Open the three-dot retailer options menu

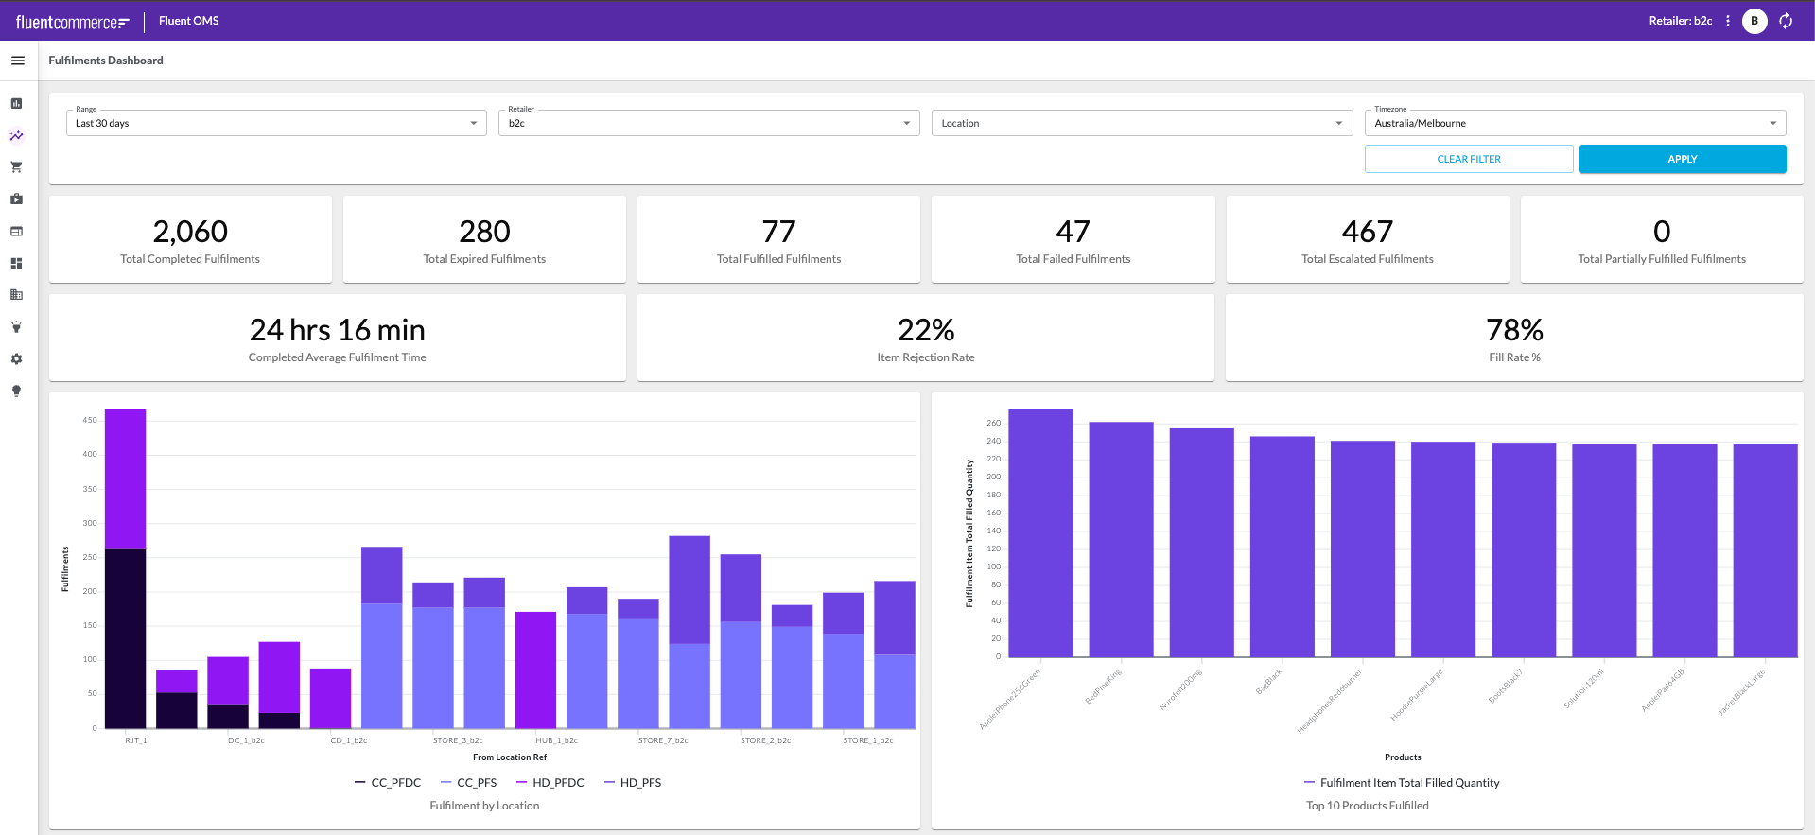1728,21
